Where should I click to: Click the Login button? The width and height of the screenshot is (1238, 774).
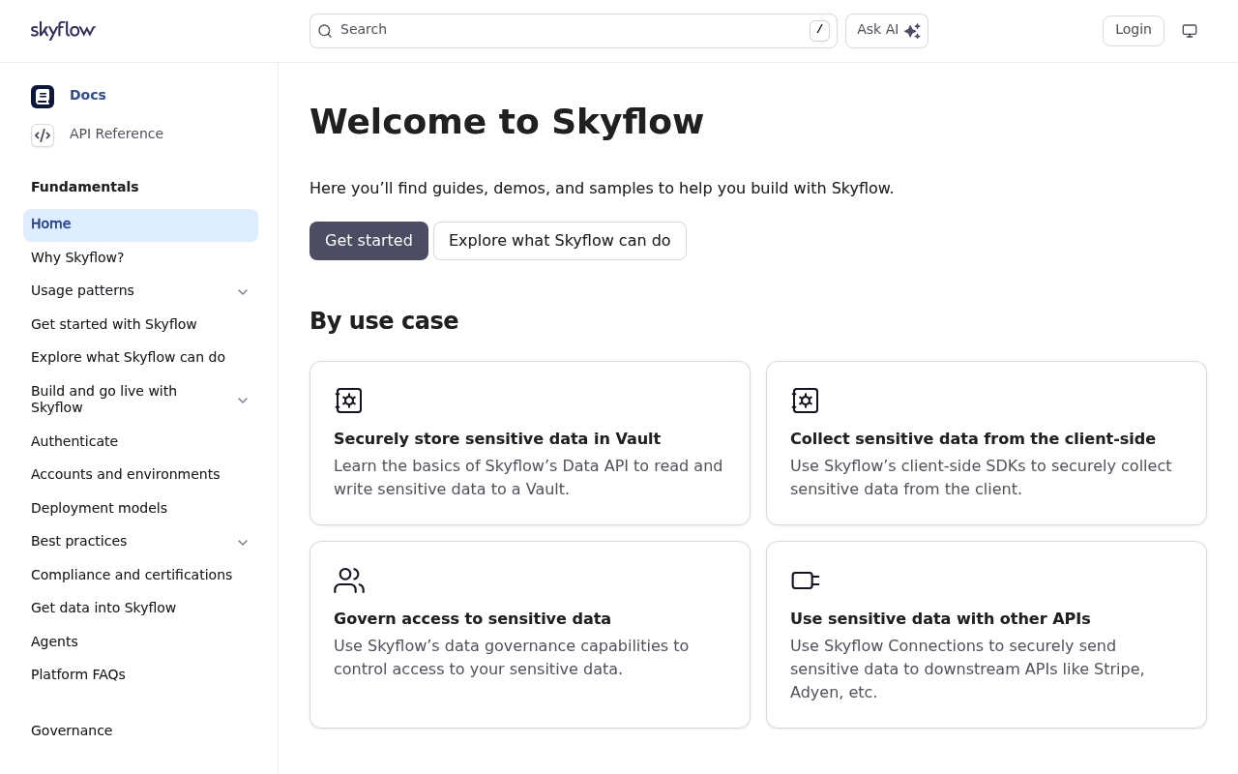[1134, 31]
